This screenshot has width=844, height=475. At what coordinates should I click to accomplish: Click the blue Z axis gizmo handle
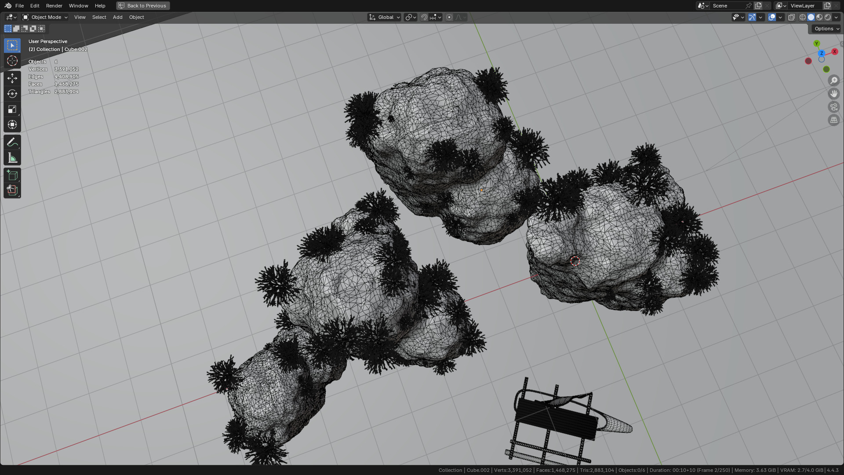pyautogui.click(x=821, y=53)
